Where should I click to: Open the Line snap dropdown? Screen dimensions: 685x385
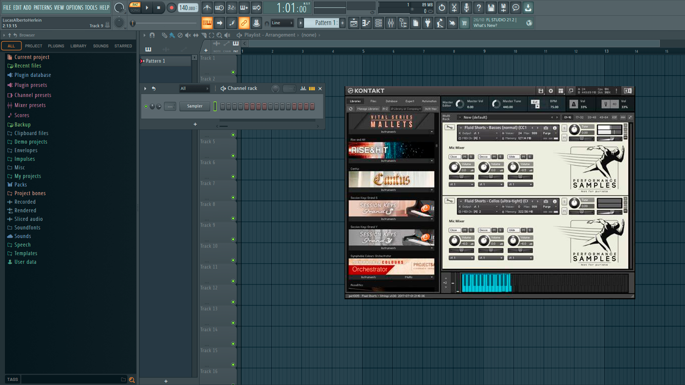[282, 23]
